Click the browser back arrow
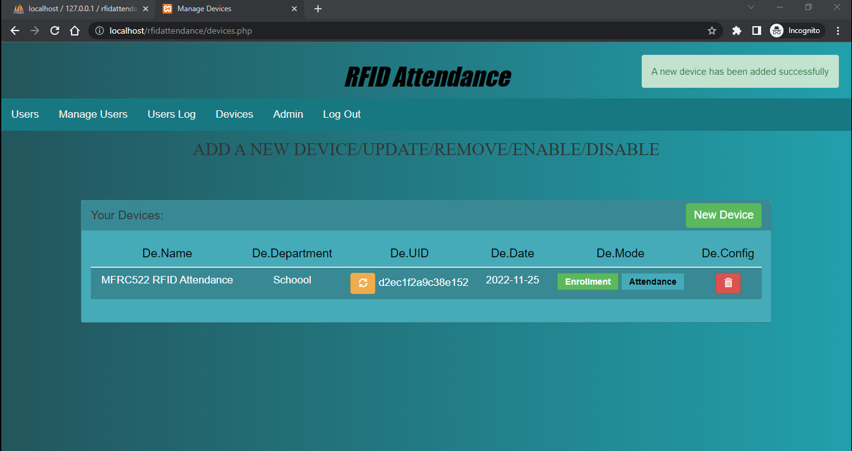The height and width of the screenshot is (451, 852). point(15,31)
